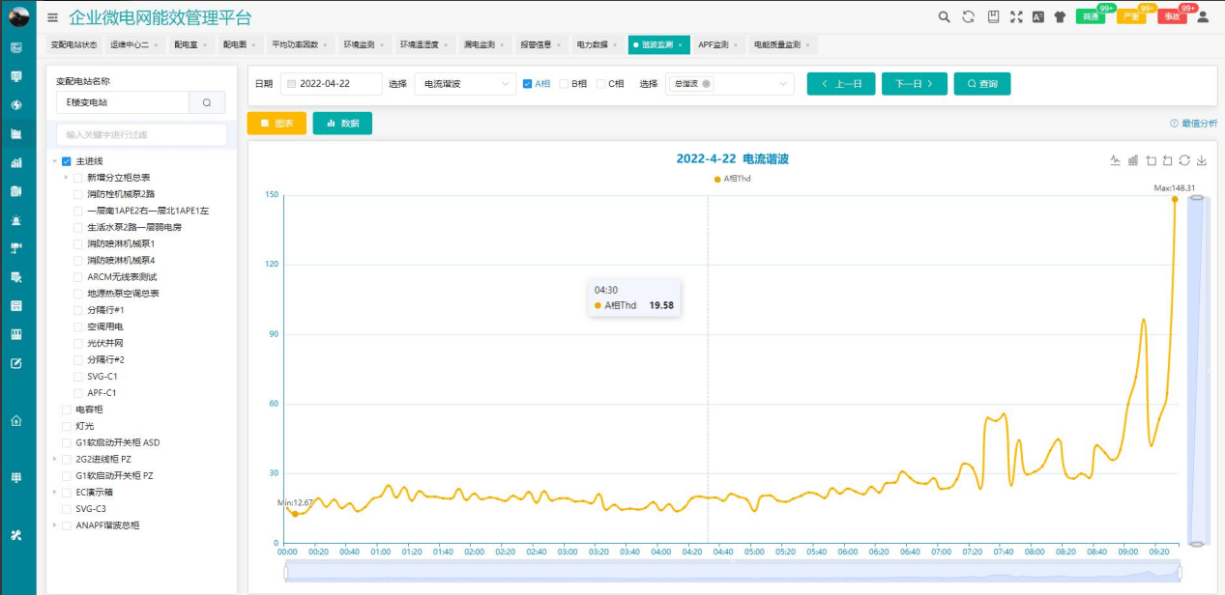Click the 查询 query button
The width and height of the screenshot is (1225, 595).
tap(981, 84)
